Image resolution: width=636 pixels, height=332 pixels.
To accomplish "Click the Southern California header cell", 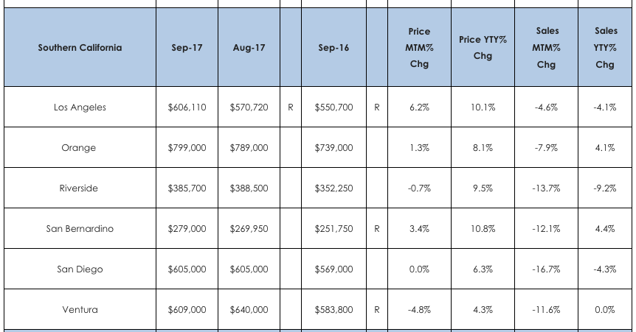I will click(80, 48).
